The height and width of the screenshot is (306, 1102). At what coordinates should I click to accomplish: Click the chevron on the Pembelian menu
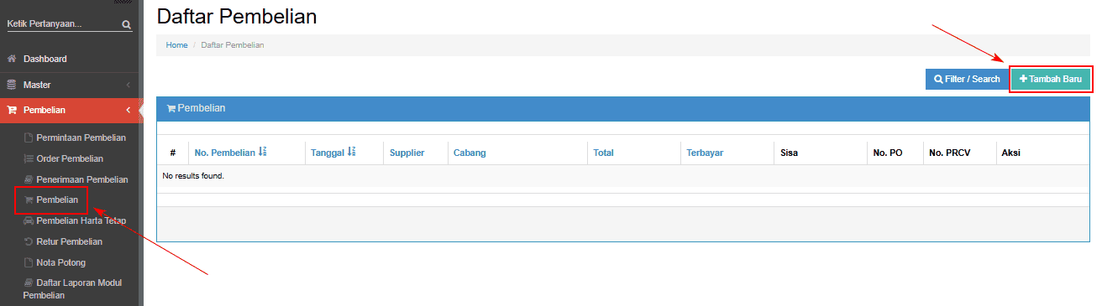click(128, 110)
